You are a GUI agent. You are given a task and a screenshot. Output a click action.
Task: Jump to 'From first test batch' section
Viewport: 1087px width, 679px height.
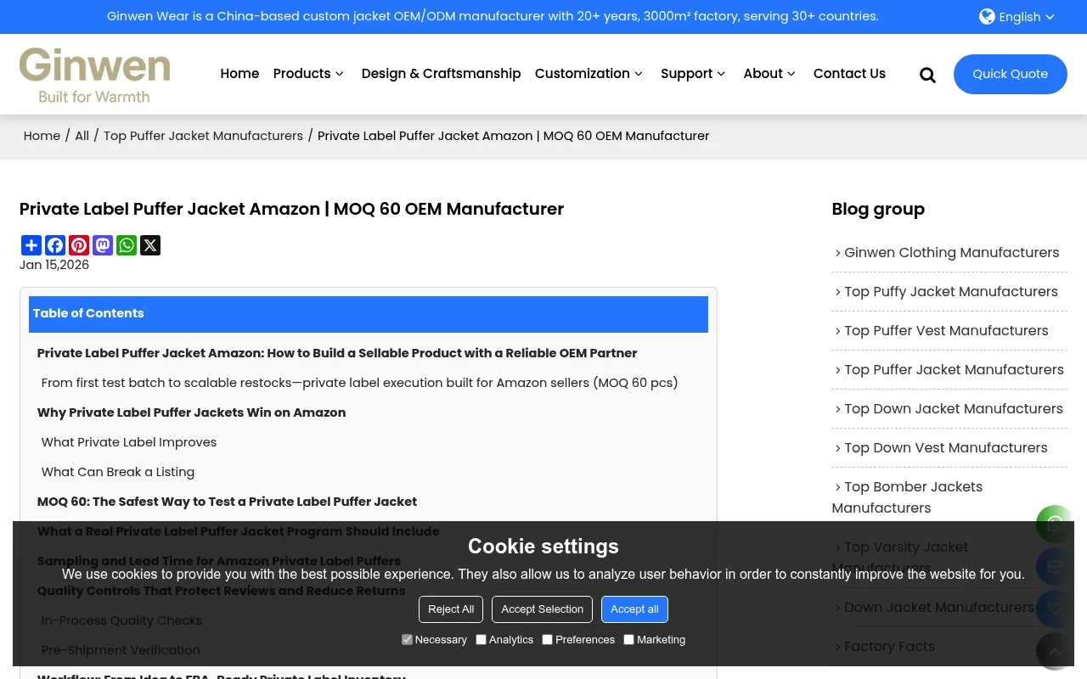(359, 383)
